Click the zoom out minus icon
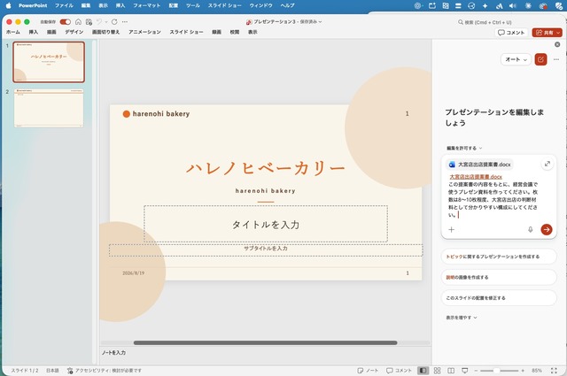Viewport: 567px width, 376px height. point(476,371)
